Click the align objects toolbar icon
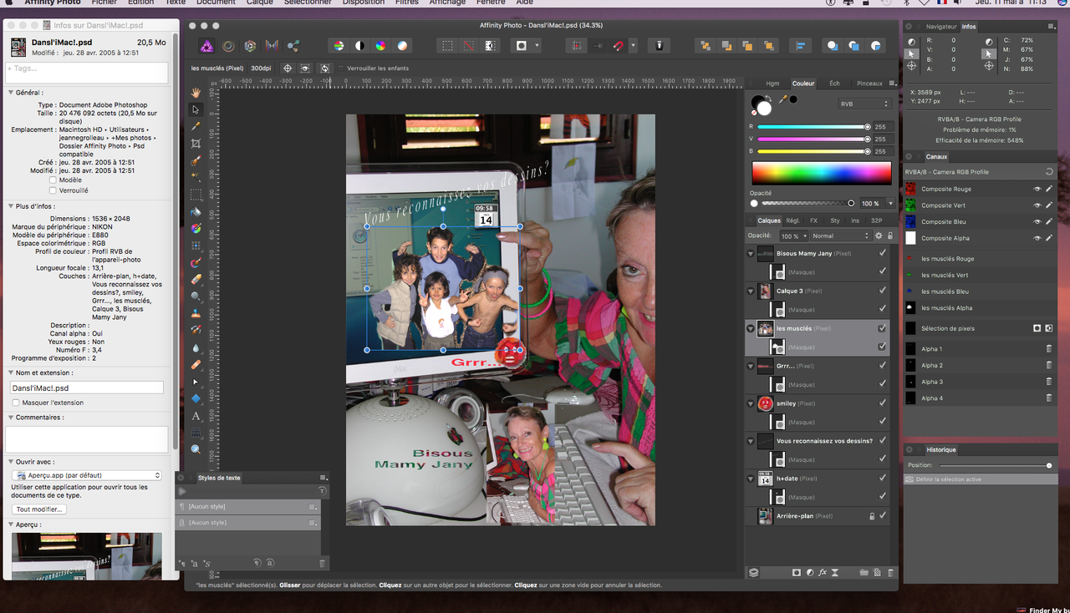The image size is (1070, 613). click(x=800, y=46)
